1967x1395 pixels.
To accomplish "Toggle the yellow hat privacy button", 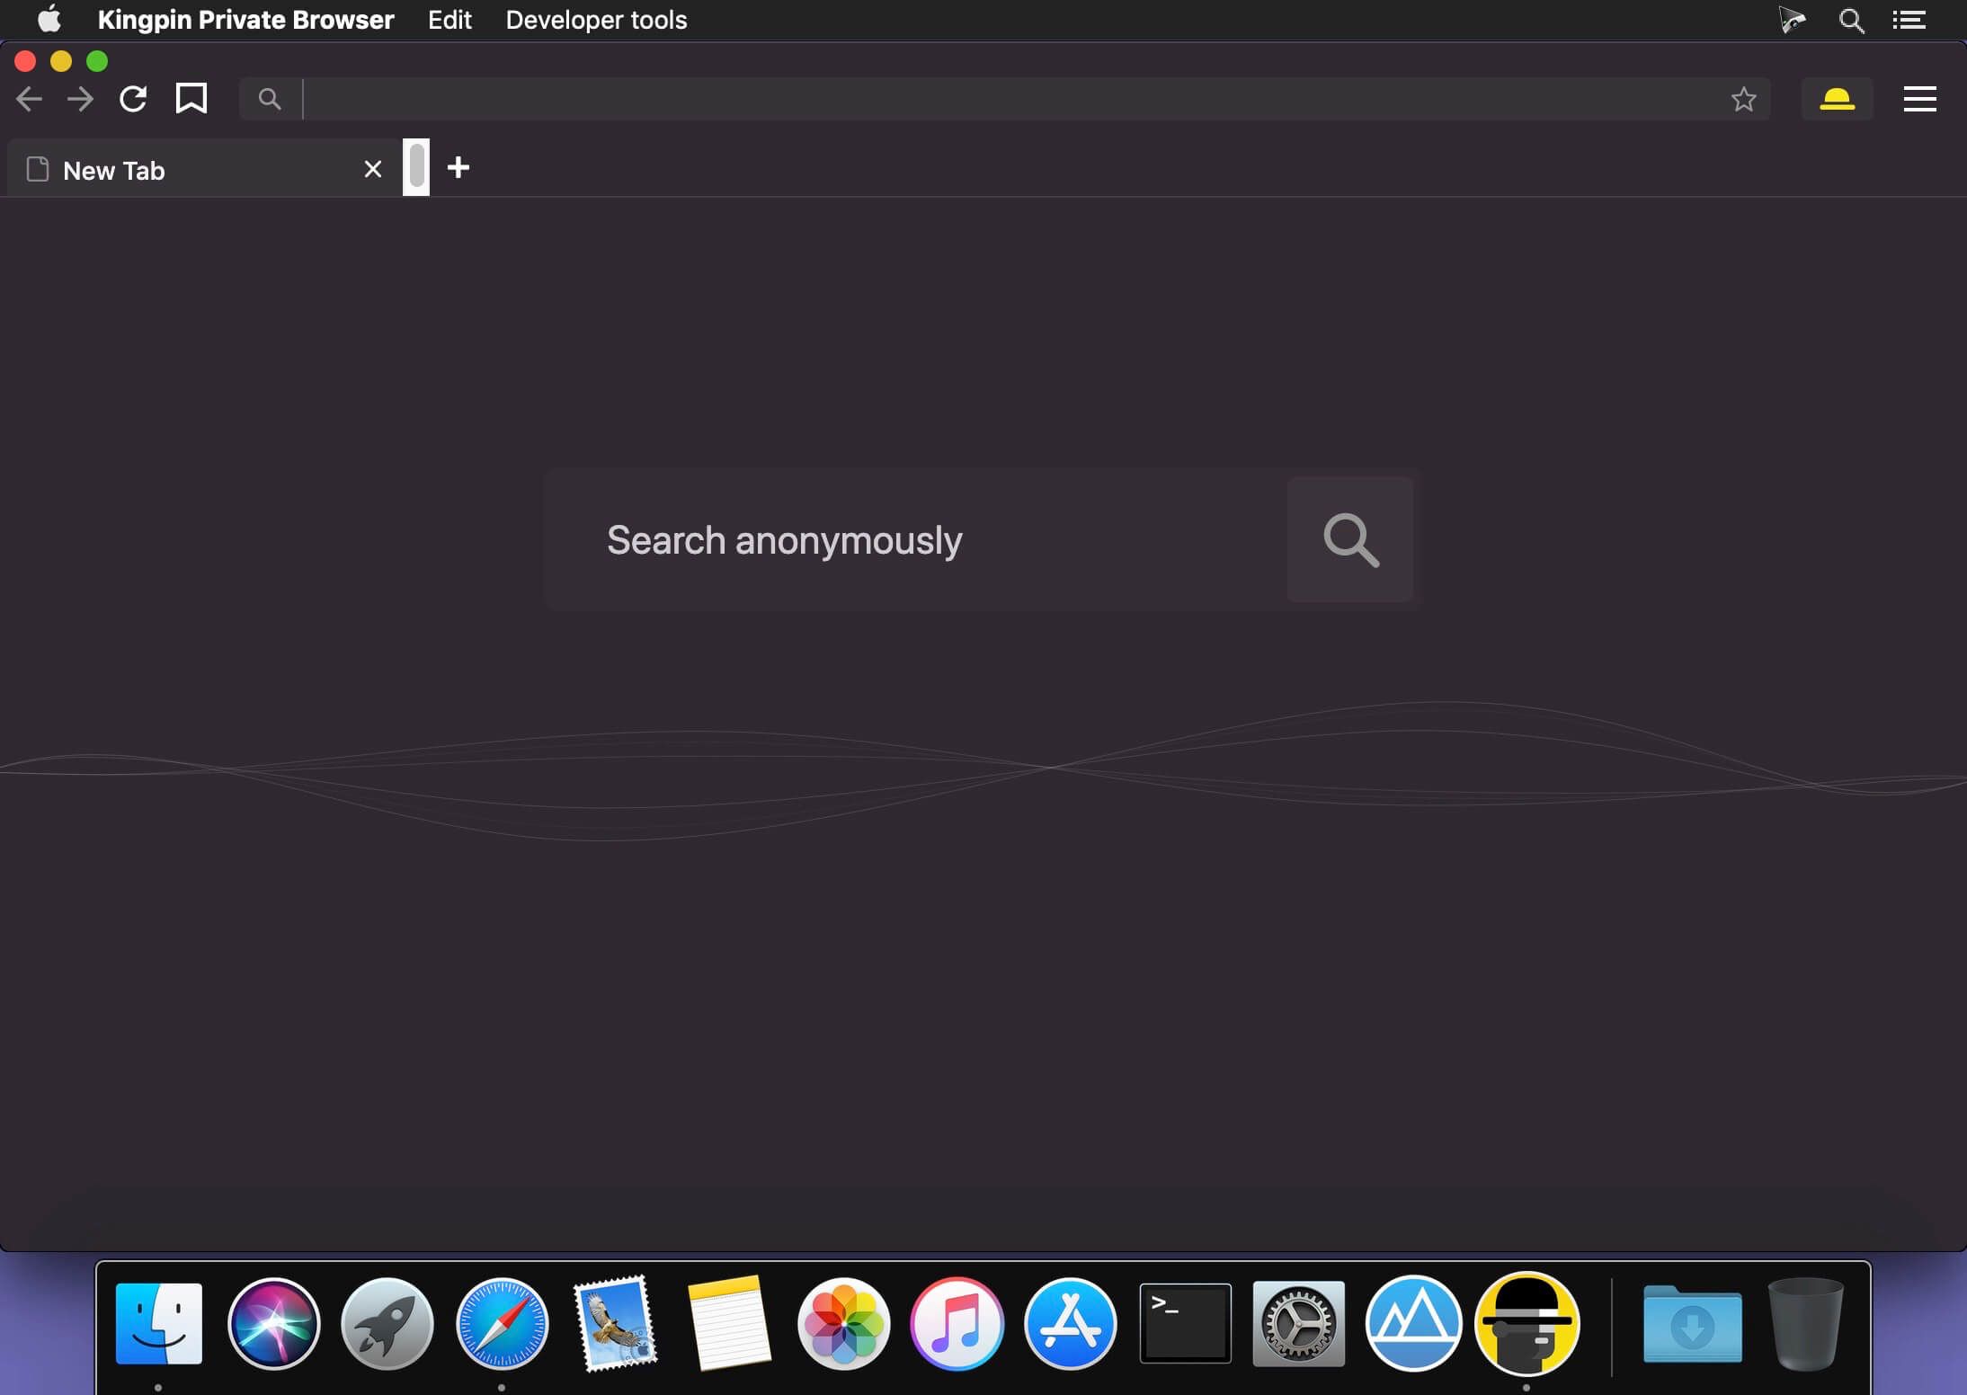I will click(x=1837, y=99).
